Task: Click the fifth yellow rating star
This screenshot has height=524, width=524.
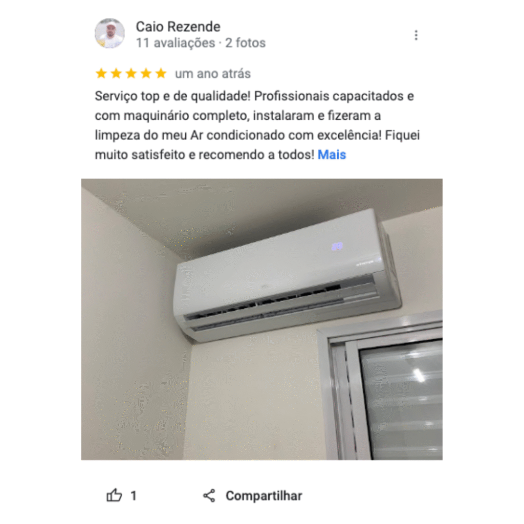Action: 161,73
